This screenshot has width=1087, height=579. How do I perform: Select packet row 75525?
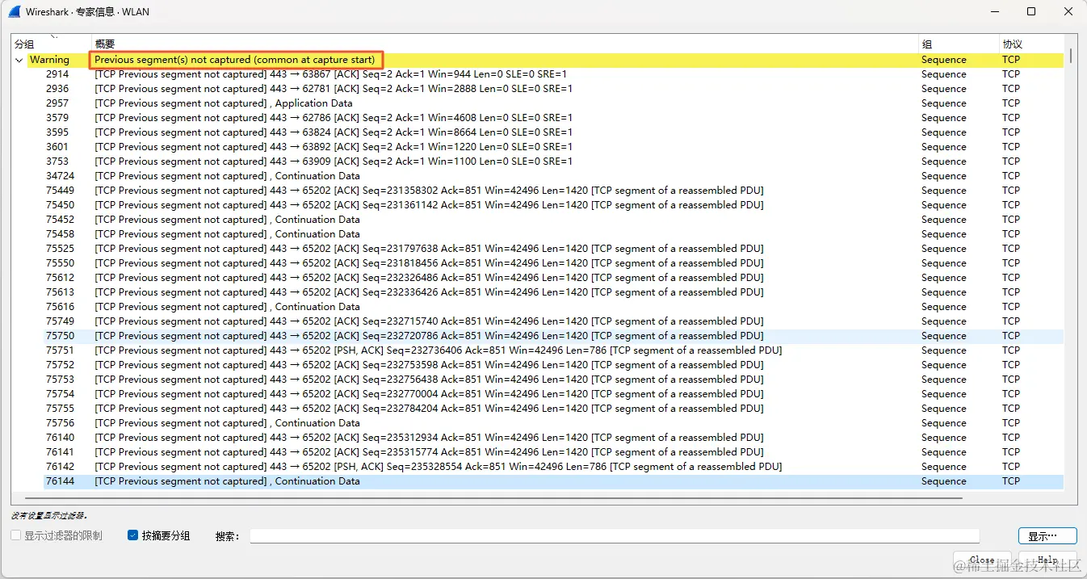click(553, 249)
